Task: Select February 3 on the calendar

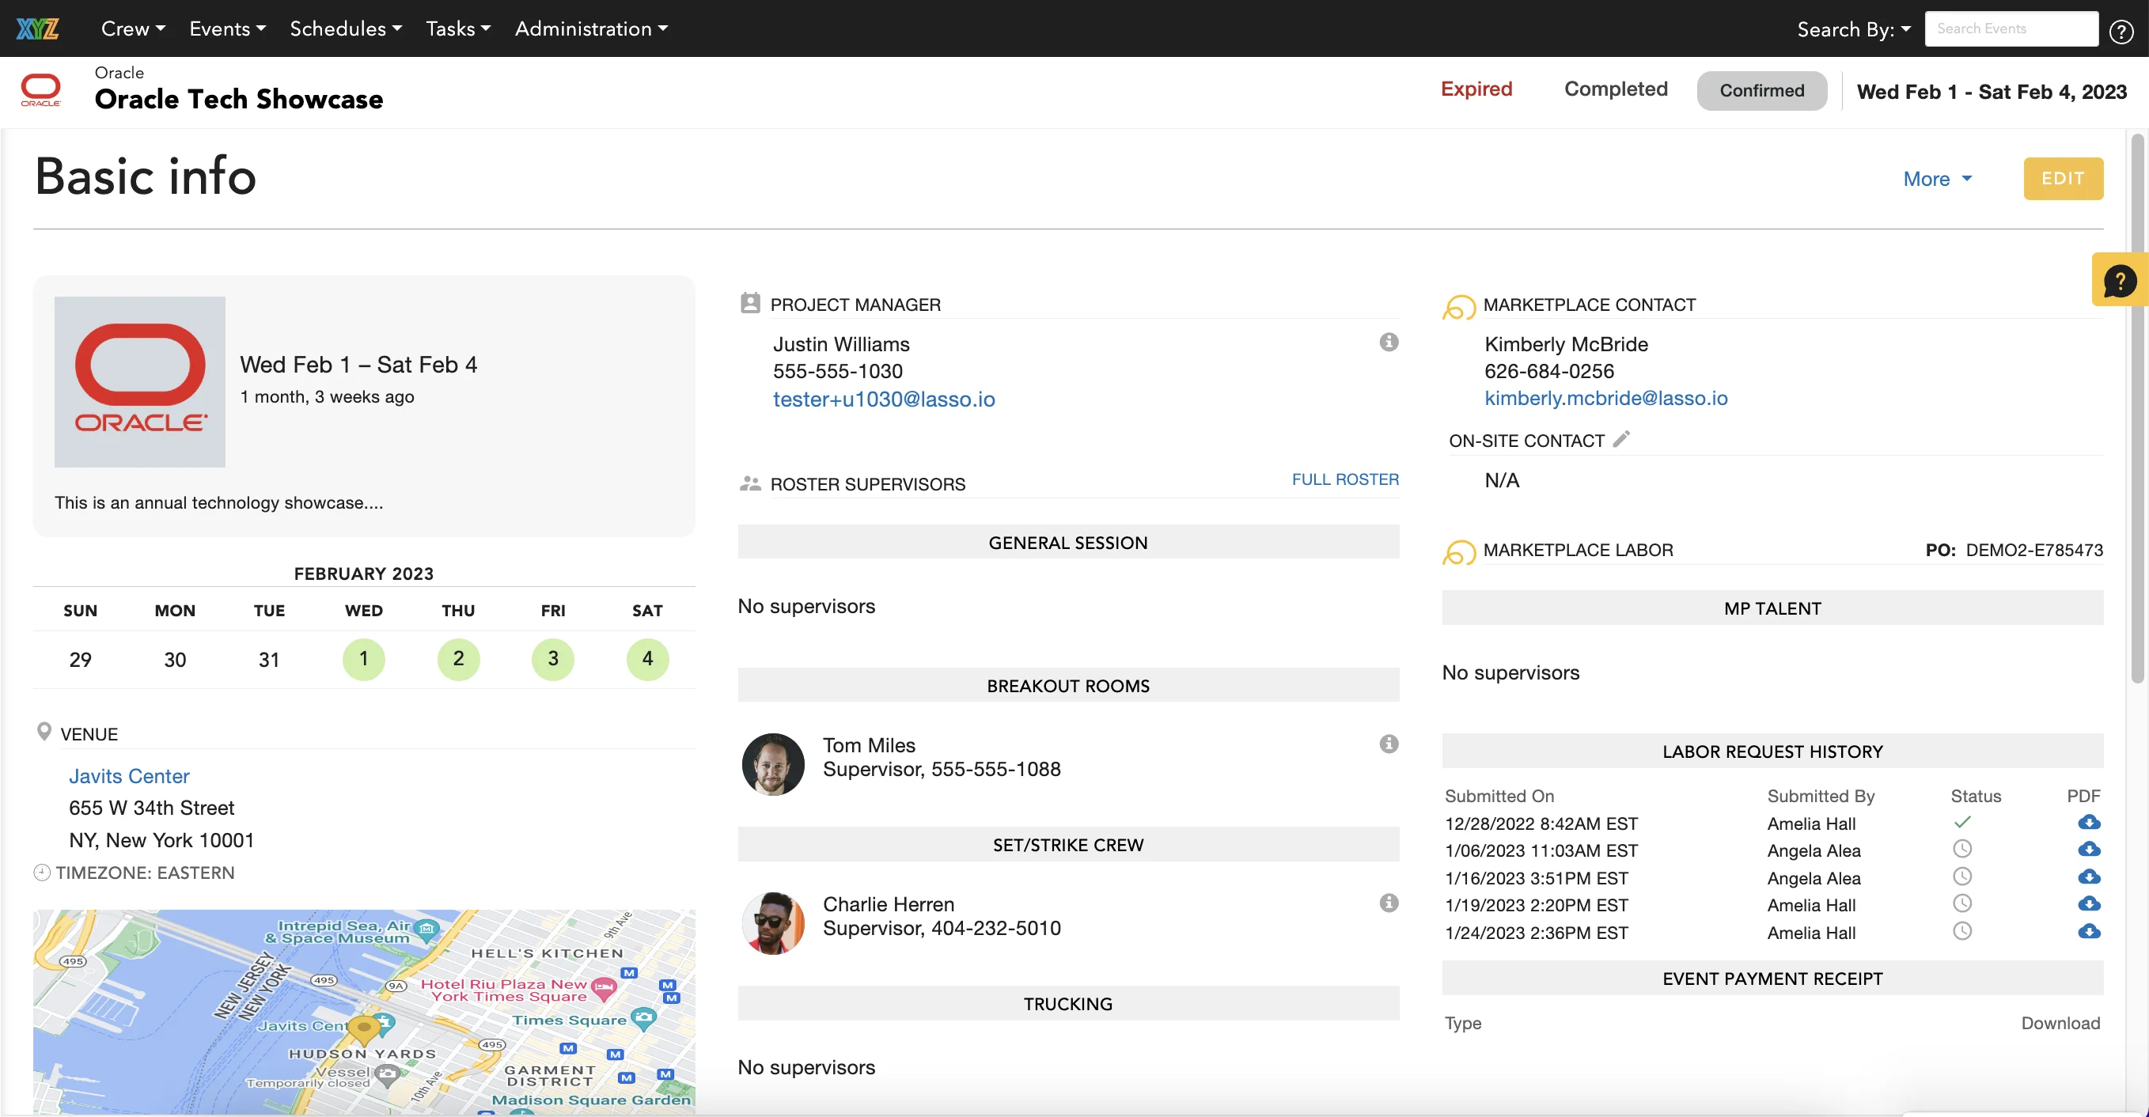Action: 552,659
